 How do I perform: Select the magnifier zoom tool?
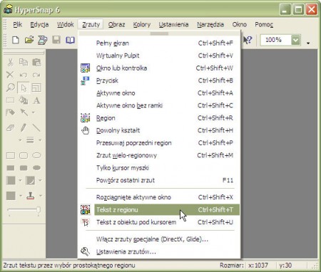[10, 88]
